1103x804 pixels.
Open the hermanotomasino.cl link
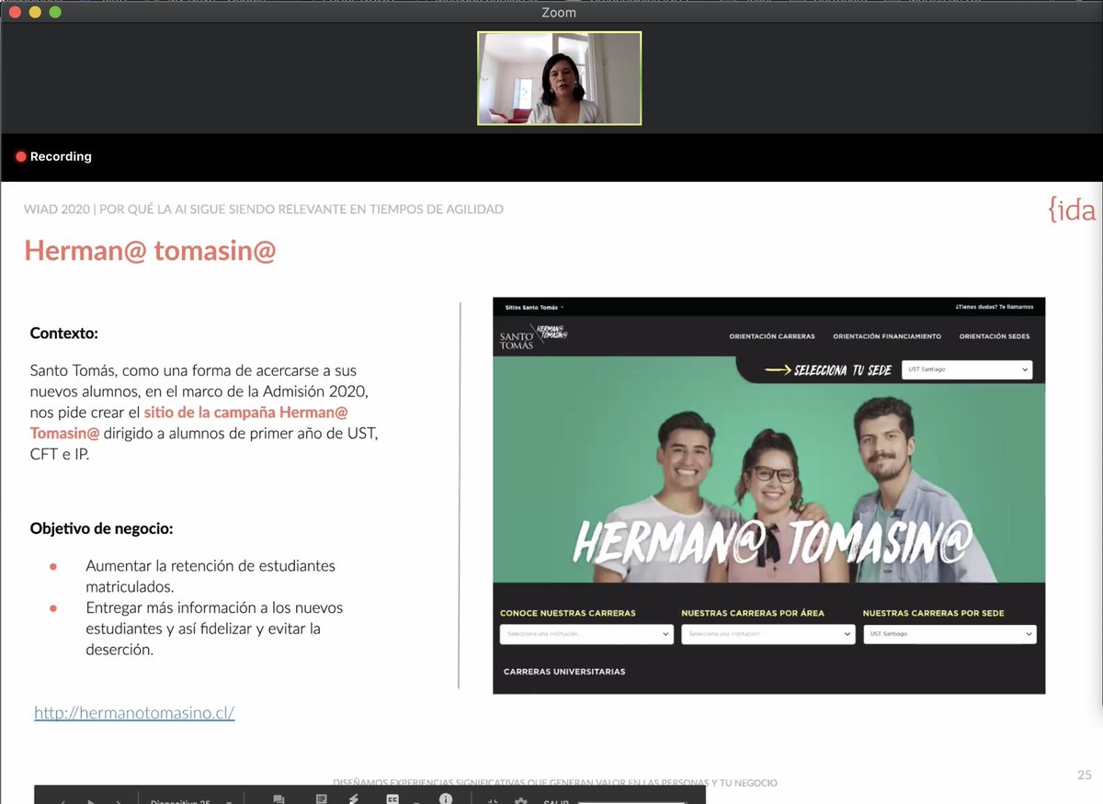(134, 712)
